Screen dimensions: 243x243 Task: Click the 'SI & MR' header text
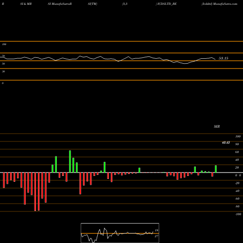[x=26, y=4]
